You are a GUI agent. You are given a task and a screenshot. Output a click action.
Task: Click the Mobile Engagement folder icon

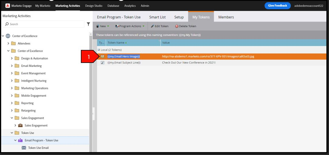pos(17,96)
